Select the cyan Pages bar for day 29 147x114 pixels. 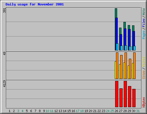(x=130, y=48)
